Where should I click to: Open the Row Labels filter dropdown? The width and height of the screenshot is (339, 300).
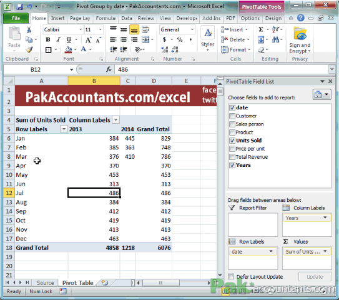pos(64,129)
